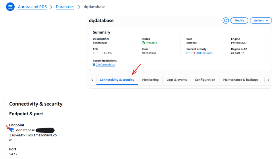Click the Endpoint & port heading
277x159 pixels.
pyautogui.click(x=26, y=114)
